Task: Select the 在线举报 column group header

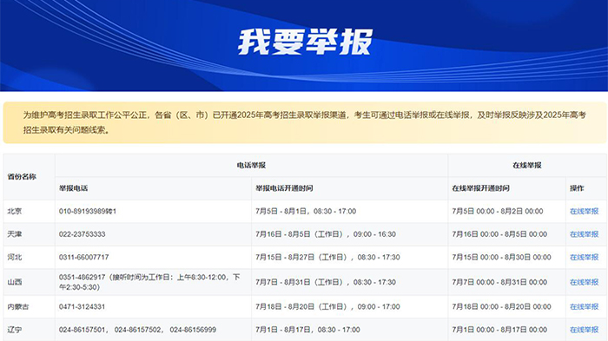Action: click(527, 166)
